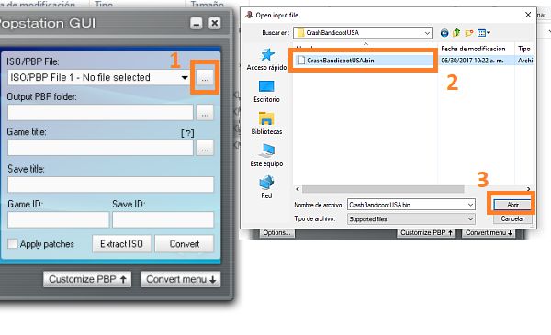Screen dimensions: 551x335
Task: Click the Extract ISO button
Action: [121, 244]
